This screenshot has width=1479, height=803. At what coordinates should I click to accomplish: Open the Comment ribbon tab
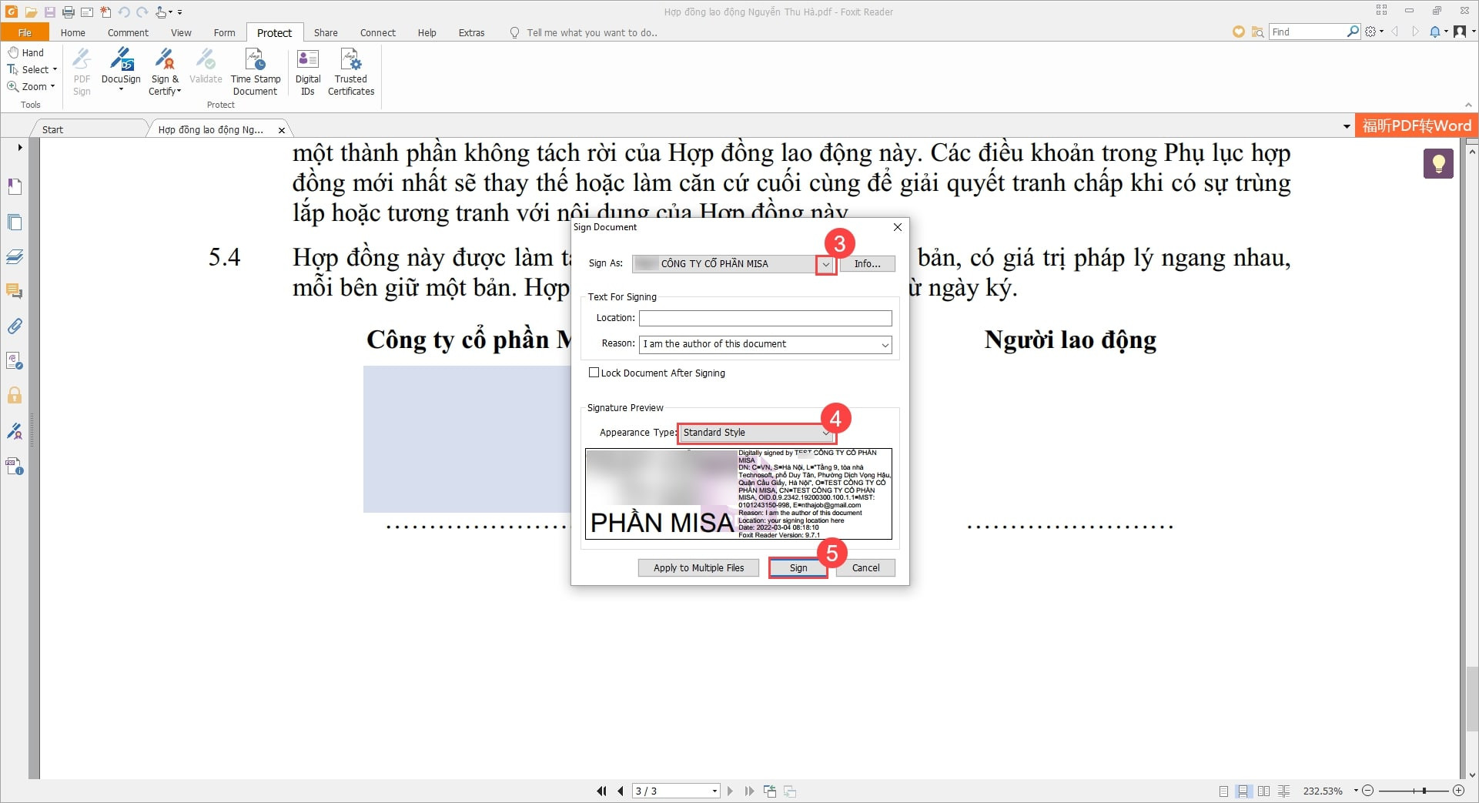(x=127, y=32)
